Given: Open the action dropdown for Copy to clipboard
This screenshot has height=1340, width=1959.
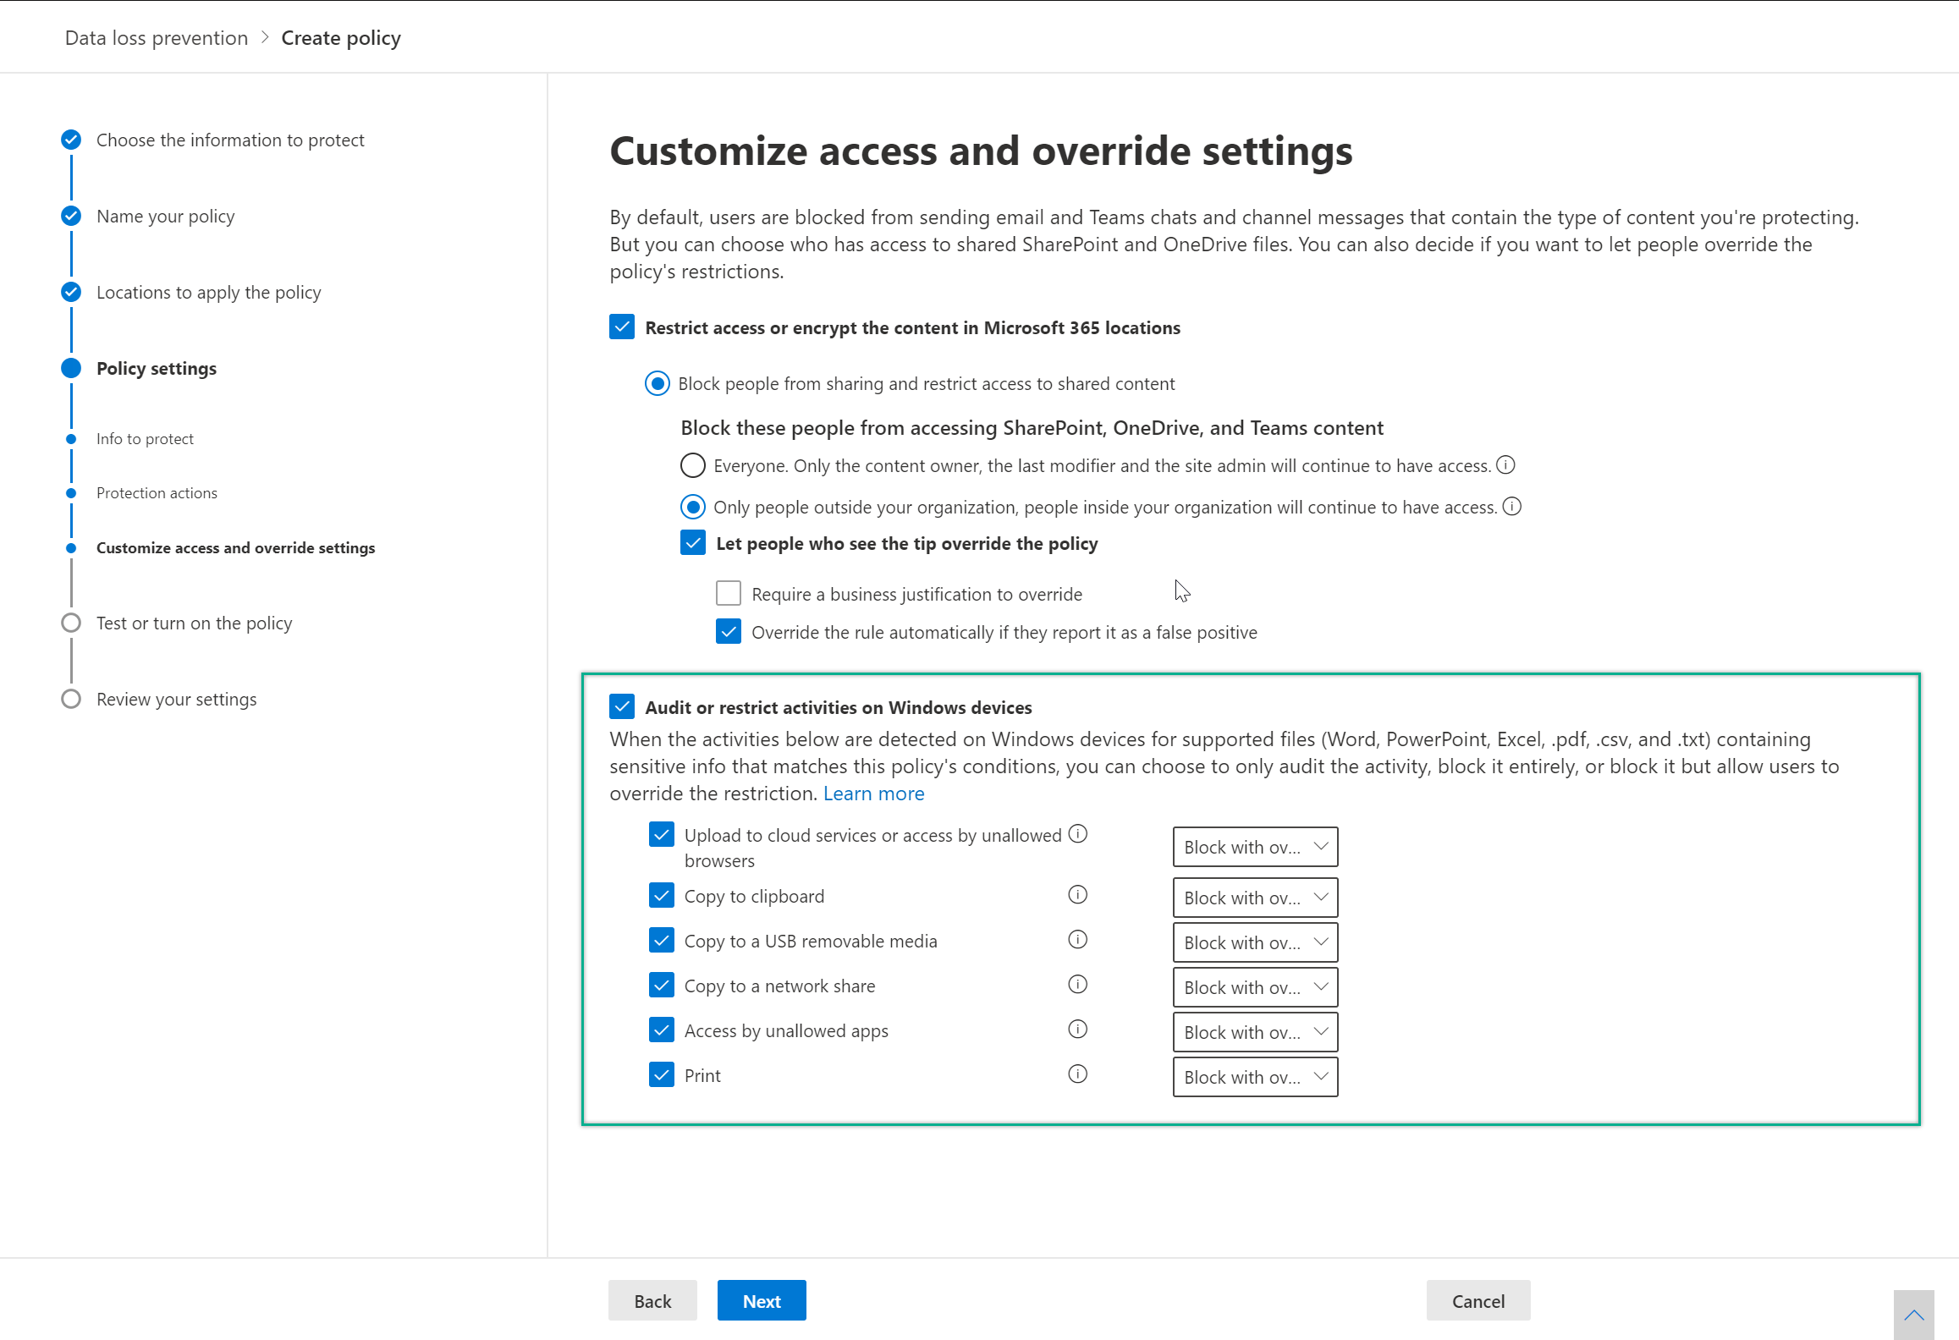Looking at the screenshot, I should point(1255,897).
